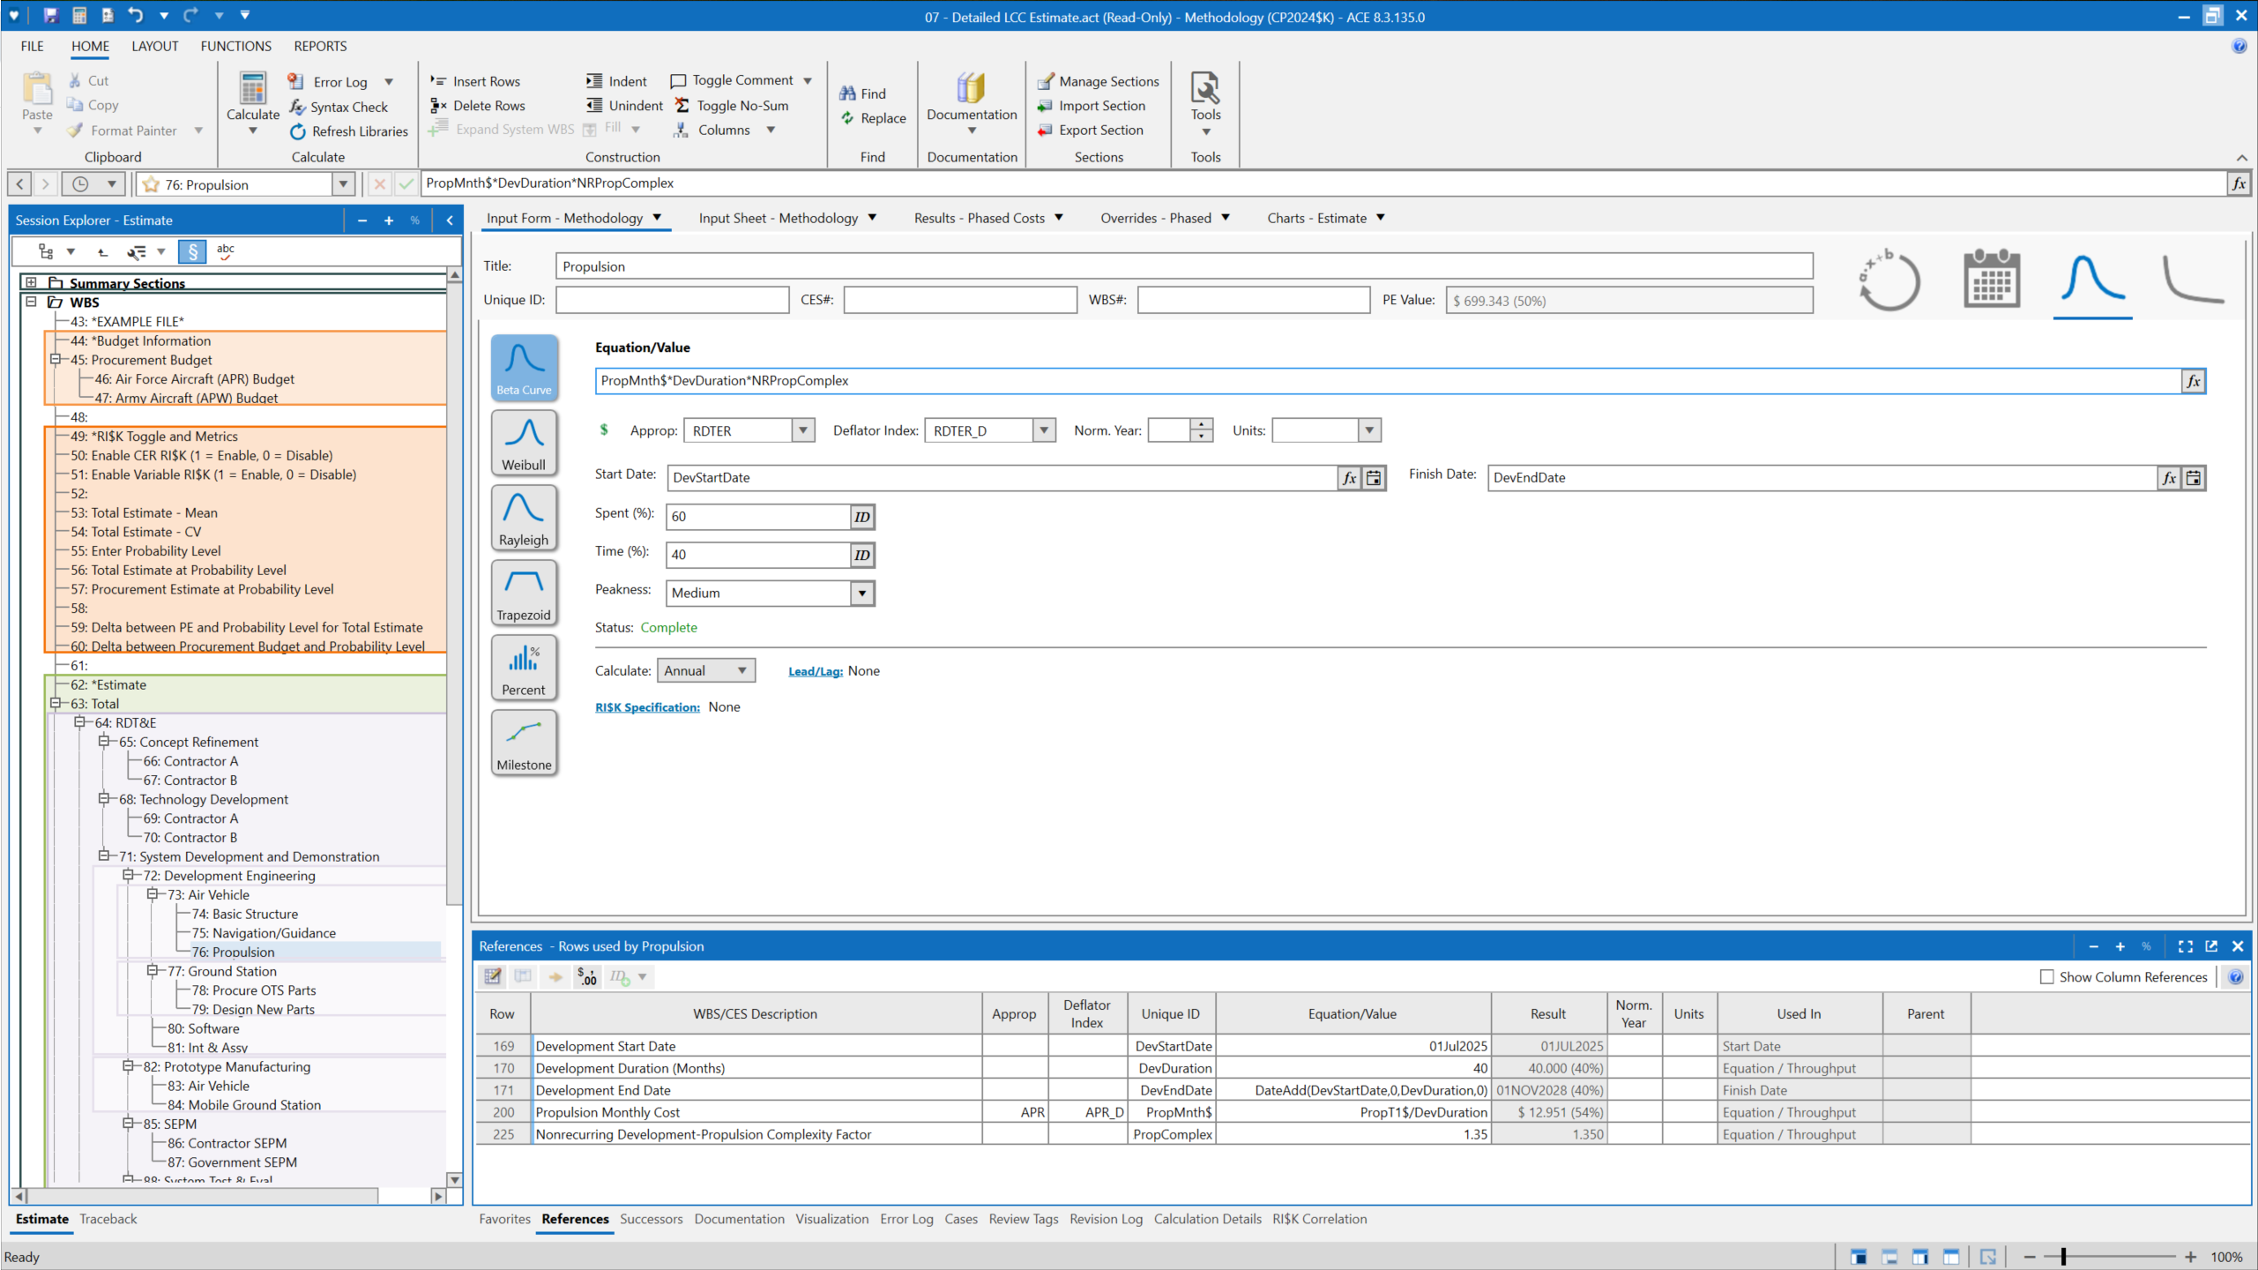Open calendar picker for Start Date
The width and height of the screenshot is (2258, 1270).
point(1374,478)
